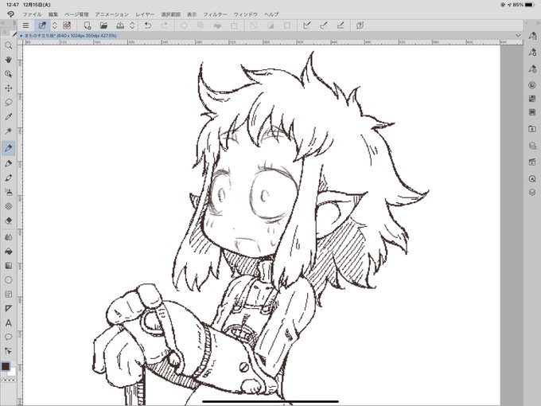Select the Auto Select magic wand tool
This screenshot has width=541, height=406.
[8, 131]
